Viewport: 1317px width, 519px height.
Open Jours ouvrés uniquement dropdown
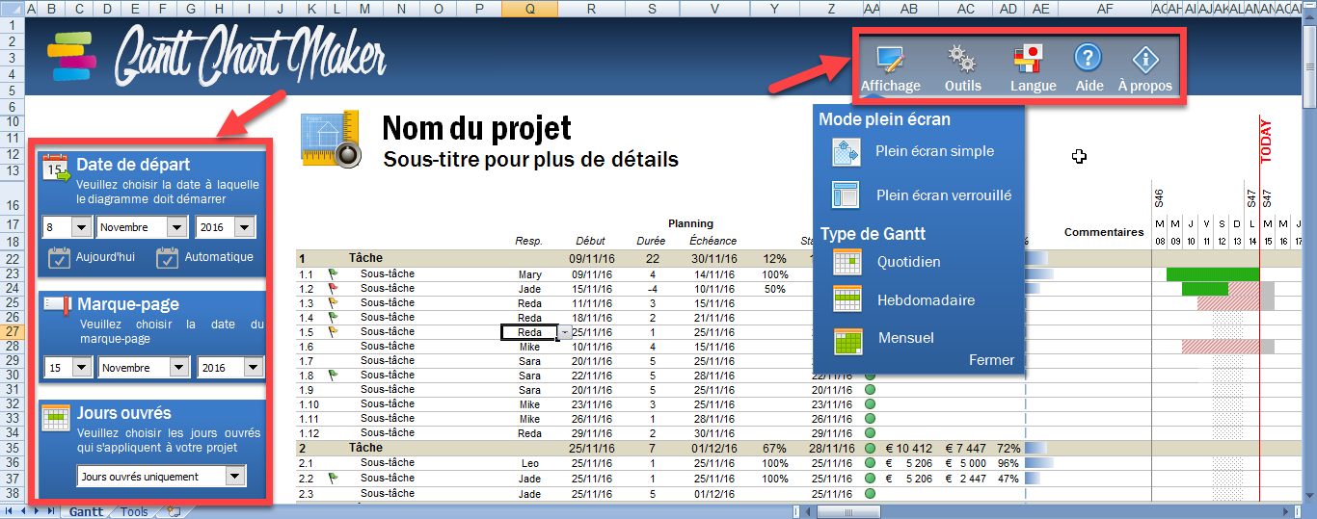pos(234,477)
